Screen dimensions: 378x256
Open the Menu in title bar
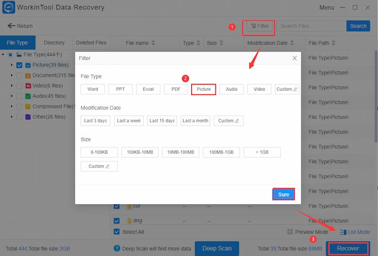coord(327,8)
